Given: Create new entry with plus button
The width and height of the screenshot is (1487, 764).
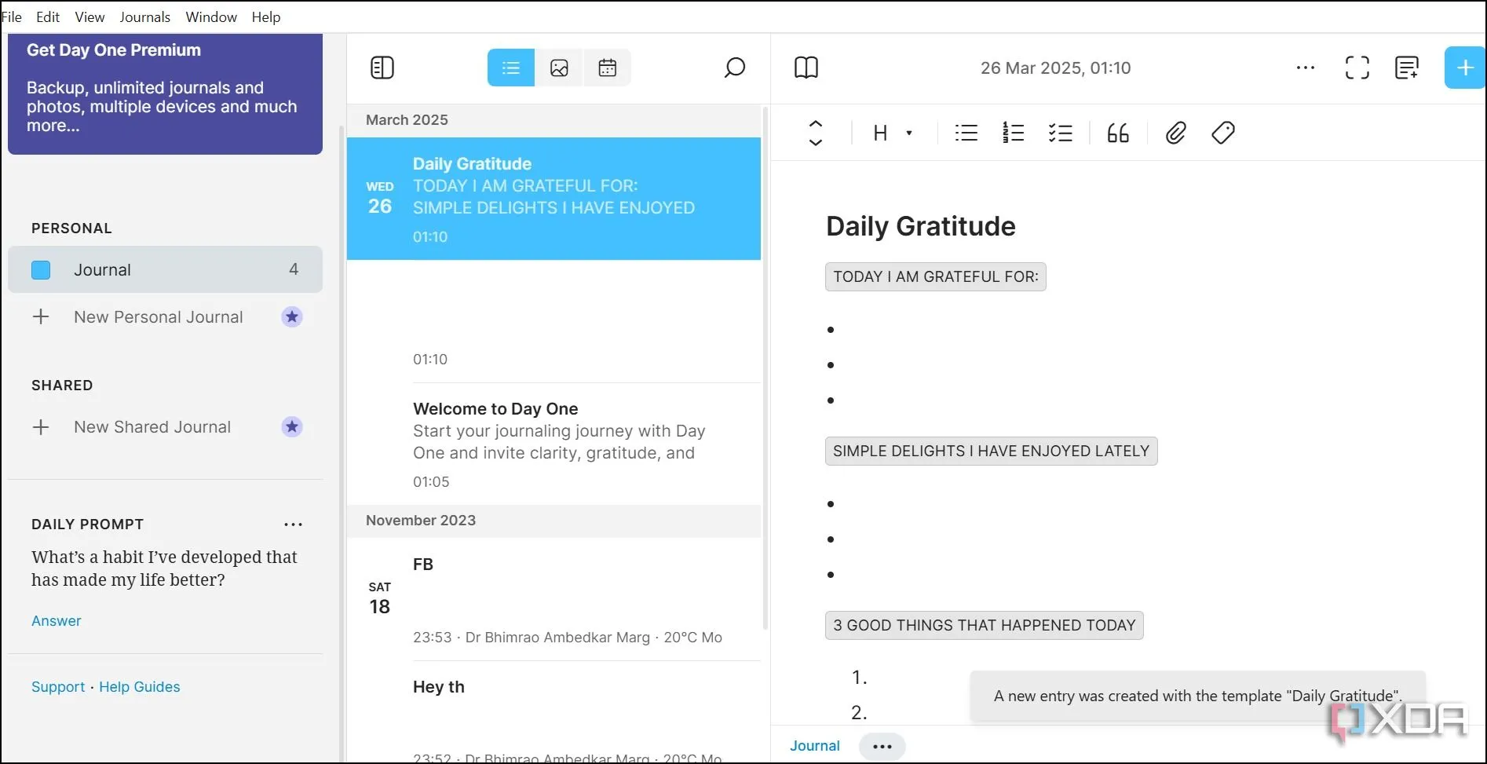Looking at the screenshot, I should coord(1465,68).
